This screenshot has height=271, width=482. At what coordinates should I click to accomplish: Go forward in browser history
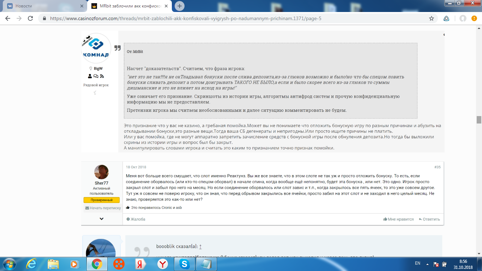(x=19, y=18)
